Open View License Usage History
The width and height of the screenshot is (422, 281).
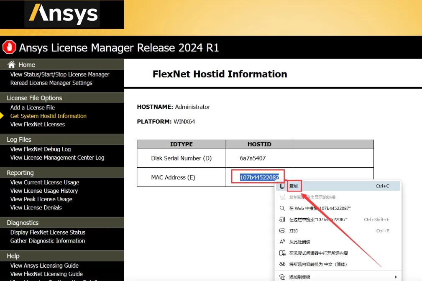[x=44, y=191]
